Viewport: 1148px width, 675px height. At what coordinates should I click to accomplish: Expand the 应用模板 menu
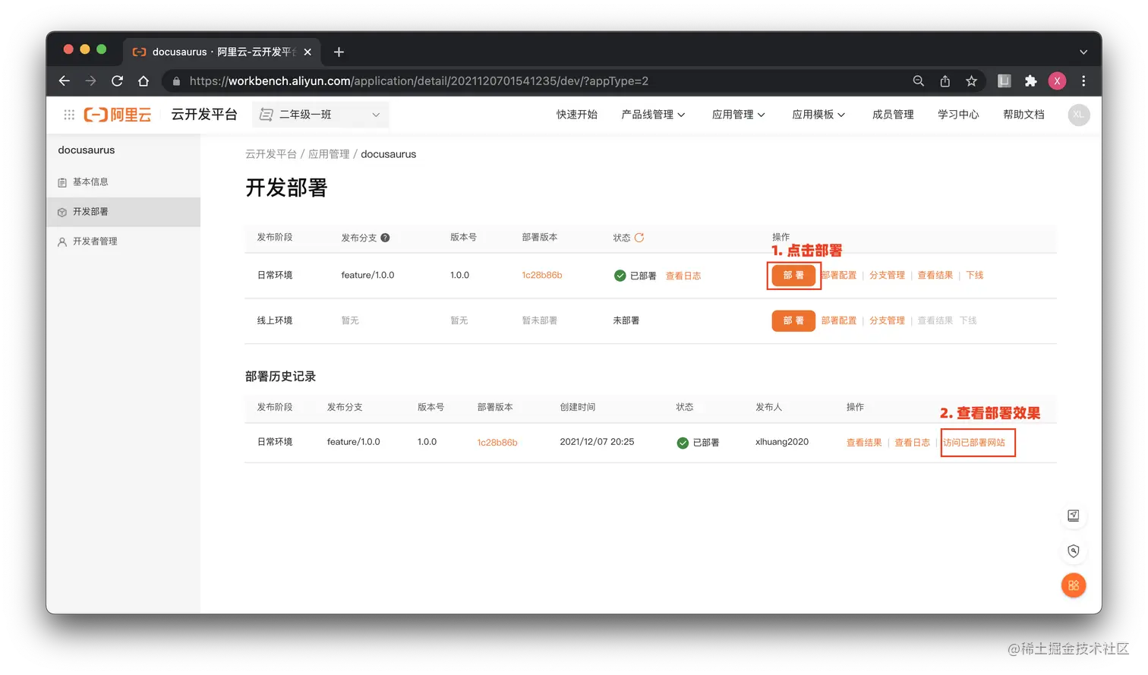click(818, 115)
